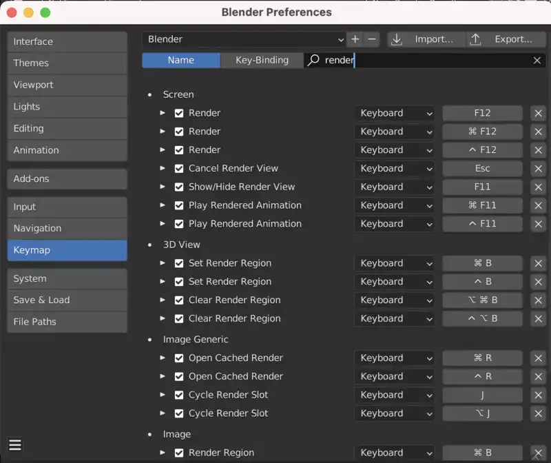Remove the Show/Hide Render View keymap item
Image resolution: width=551 pixels, height=463 pixels.
(x=538, y=187)
